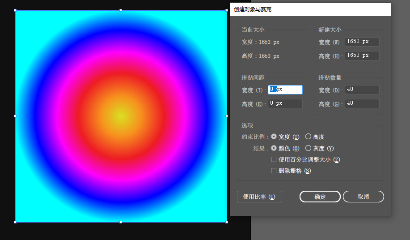Click the 当前大小 group label
This screenshot has width=410, height=240.
(x=253, y=30)
